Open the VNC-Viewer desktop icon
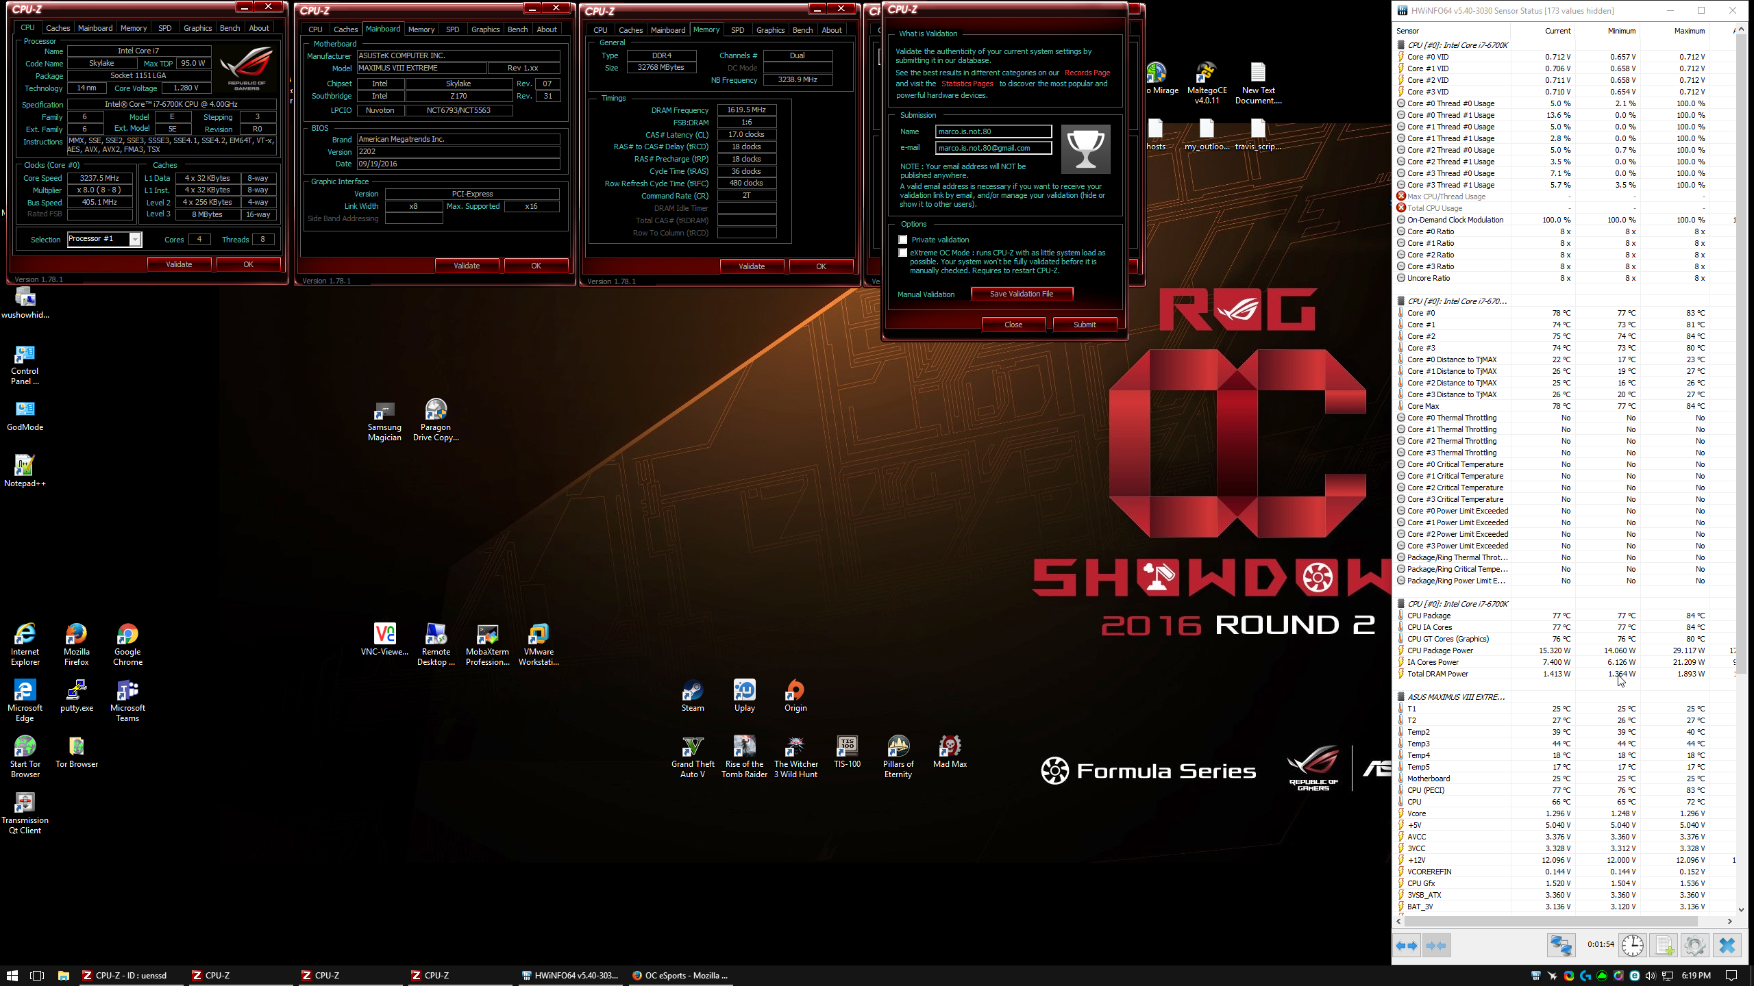This screenshot has width=1754, height=986. [384, 639]
